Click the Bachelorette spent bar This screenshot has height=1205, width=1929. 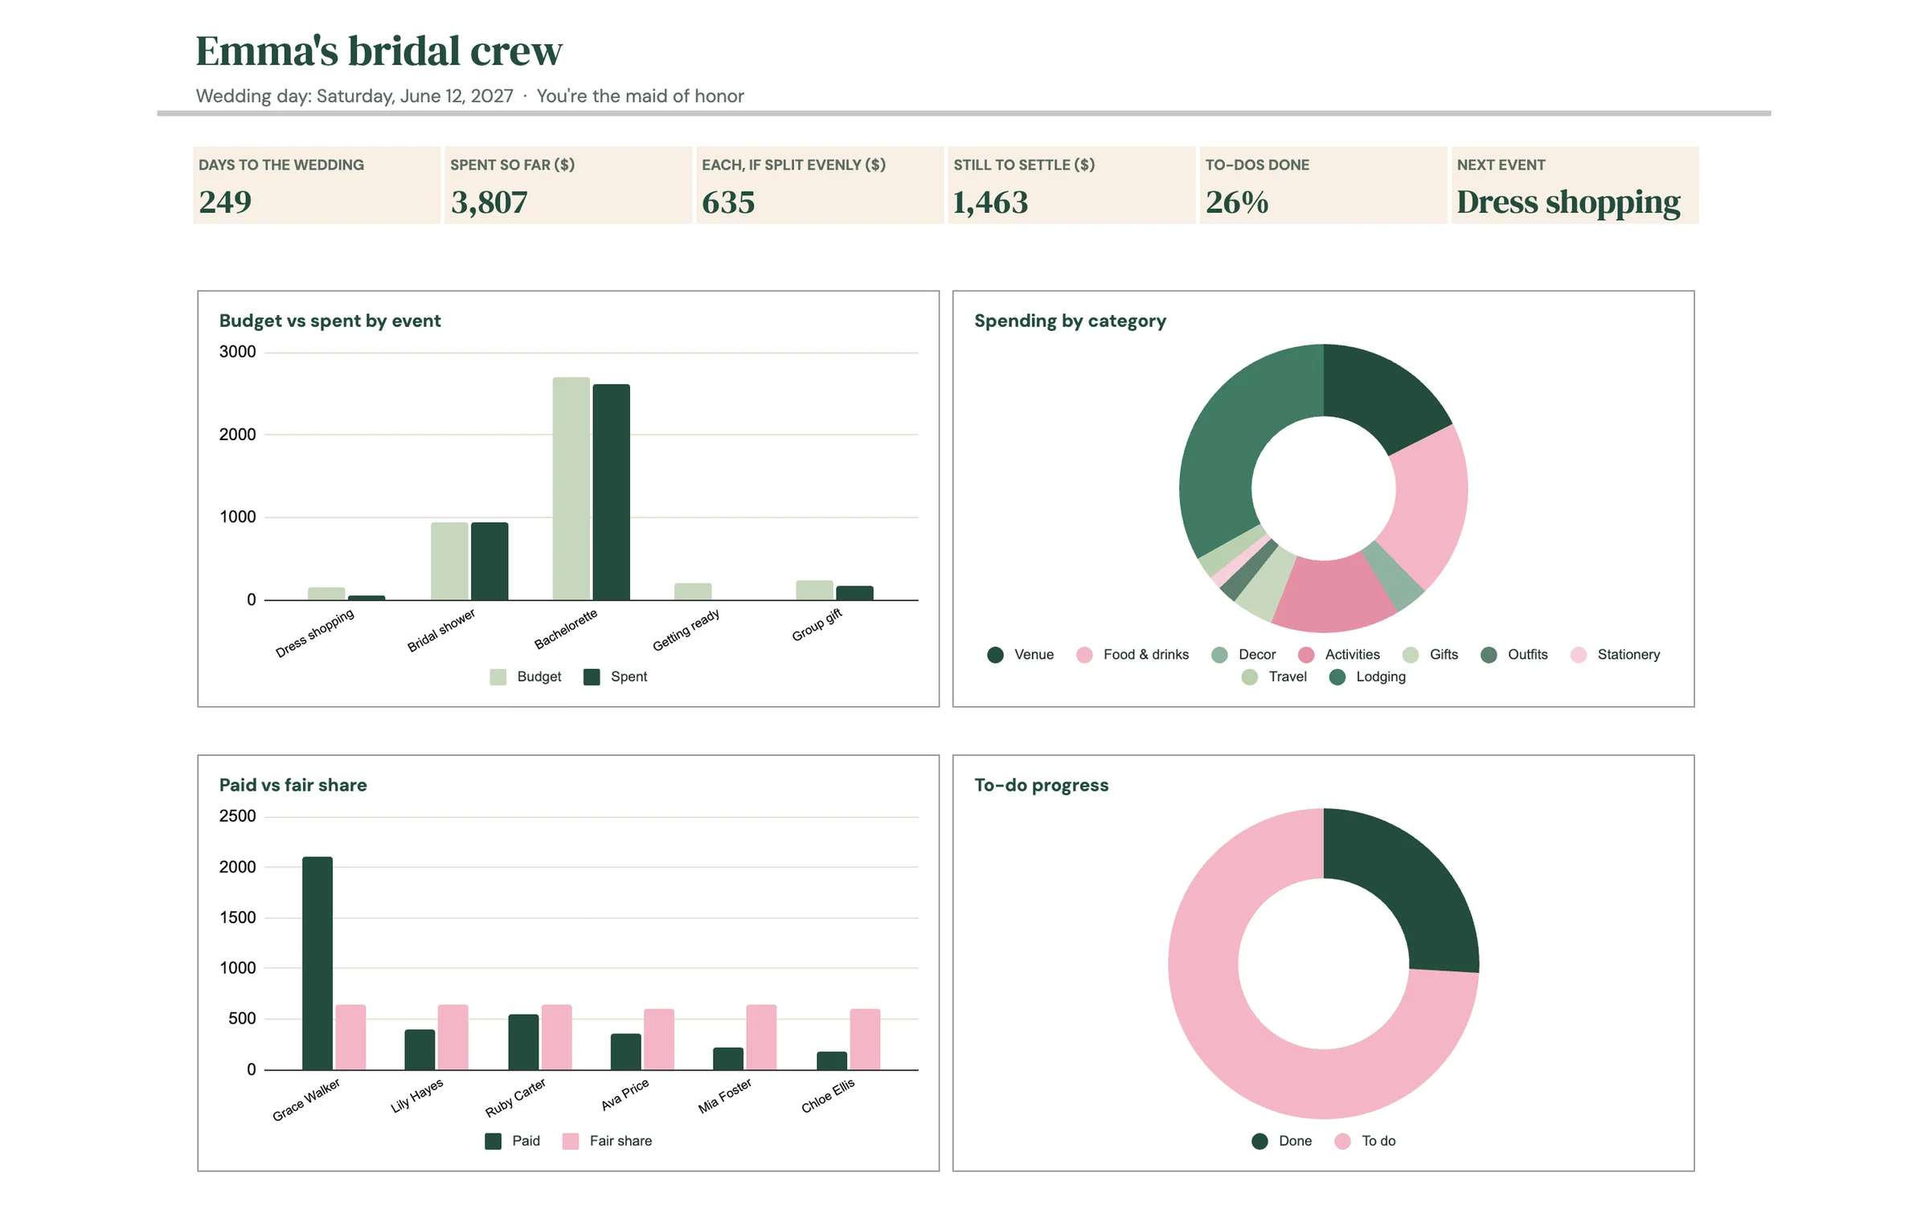[x=612, y=492]
